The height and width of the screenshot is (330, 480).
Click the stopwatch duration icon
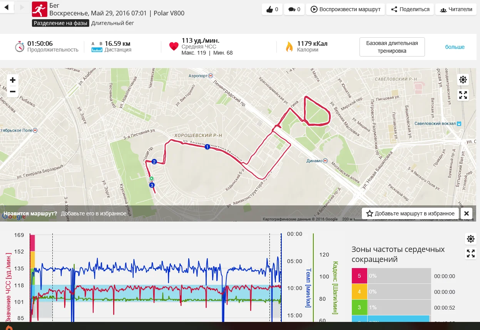20,47
